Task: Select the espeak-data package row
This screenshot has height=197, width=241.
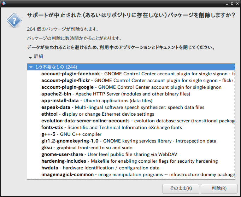Action: (x=131, y=108)
